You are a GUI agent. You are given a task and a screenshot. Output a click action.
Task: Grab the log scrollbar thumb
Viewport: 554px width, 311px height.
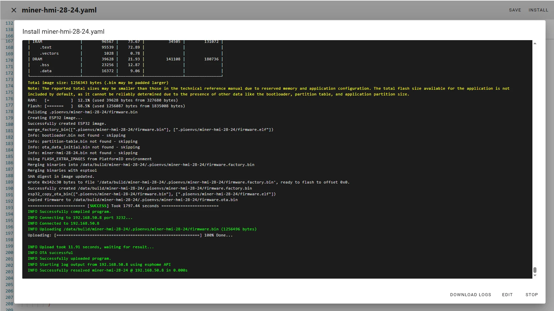tap(535, 270)
